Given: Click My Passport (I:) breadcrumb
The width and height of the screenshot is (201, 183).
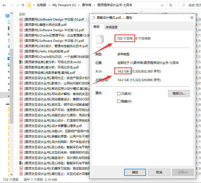Looking at the screenshot, I should point(64,5).
